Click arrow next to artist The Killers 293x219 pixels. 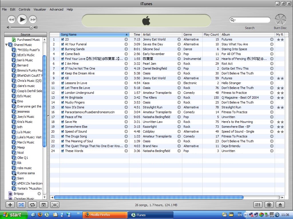tap(179, 98)
